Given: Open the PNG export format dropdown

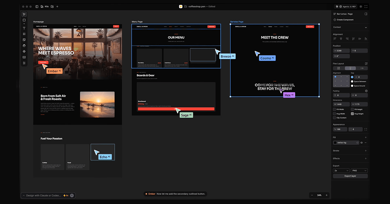Looking at the screenshot, I should click(x=359, y=171).
